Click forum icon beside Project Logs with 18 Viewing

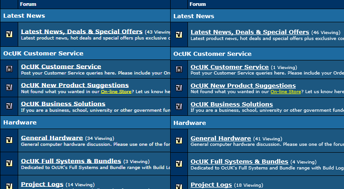coord(179,186)
